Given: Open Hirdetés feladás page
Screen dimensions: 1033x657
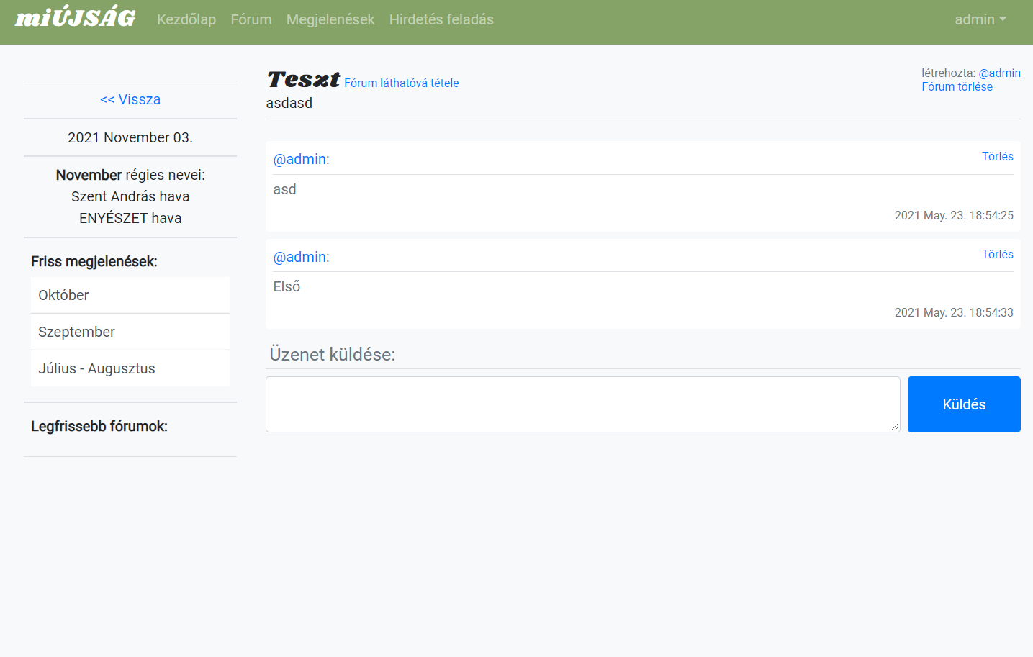Looking at the screenshot, I should pos(441,19).
